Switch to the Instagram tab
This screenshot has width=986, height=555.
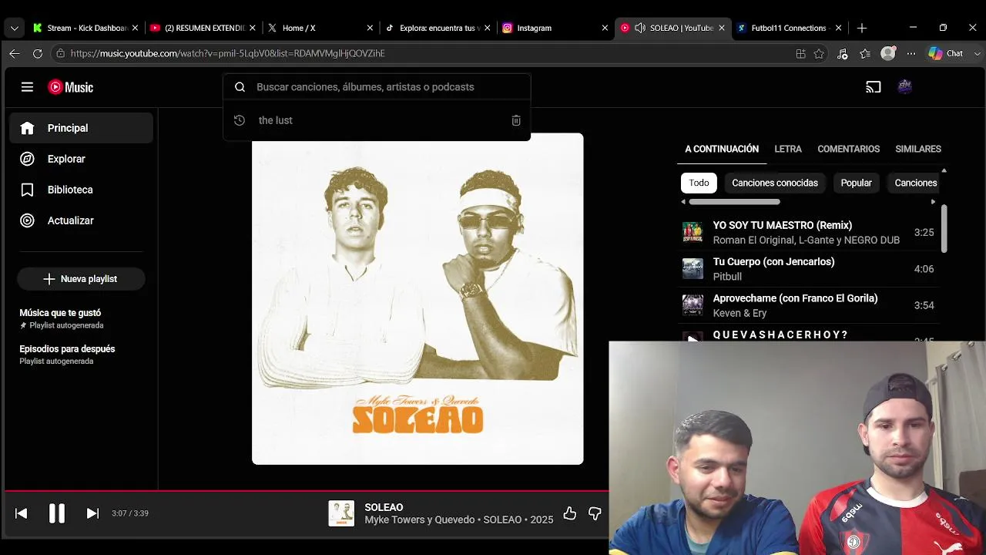pyautogui.click(x=555, y=28)
